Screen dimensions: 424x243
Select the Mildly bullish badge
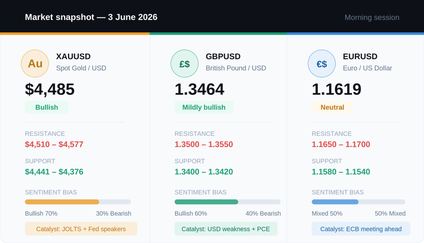click(x=204, y=107)
